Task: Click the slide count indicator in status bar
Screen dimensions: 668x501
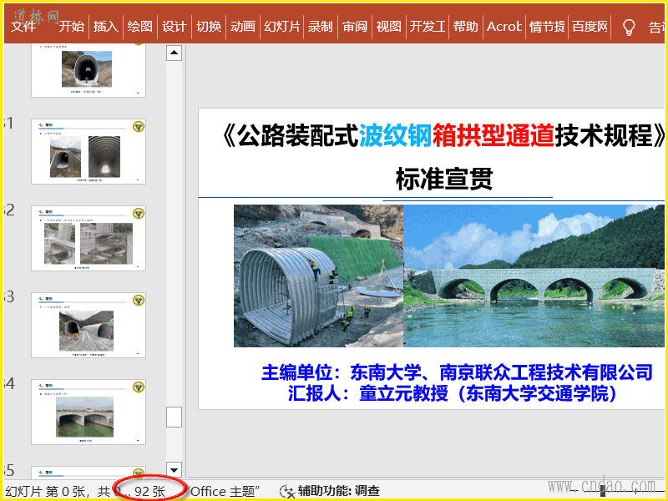Action: coord(85,492)
